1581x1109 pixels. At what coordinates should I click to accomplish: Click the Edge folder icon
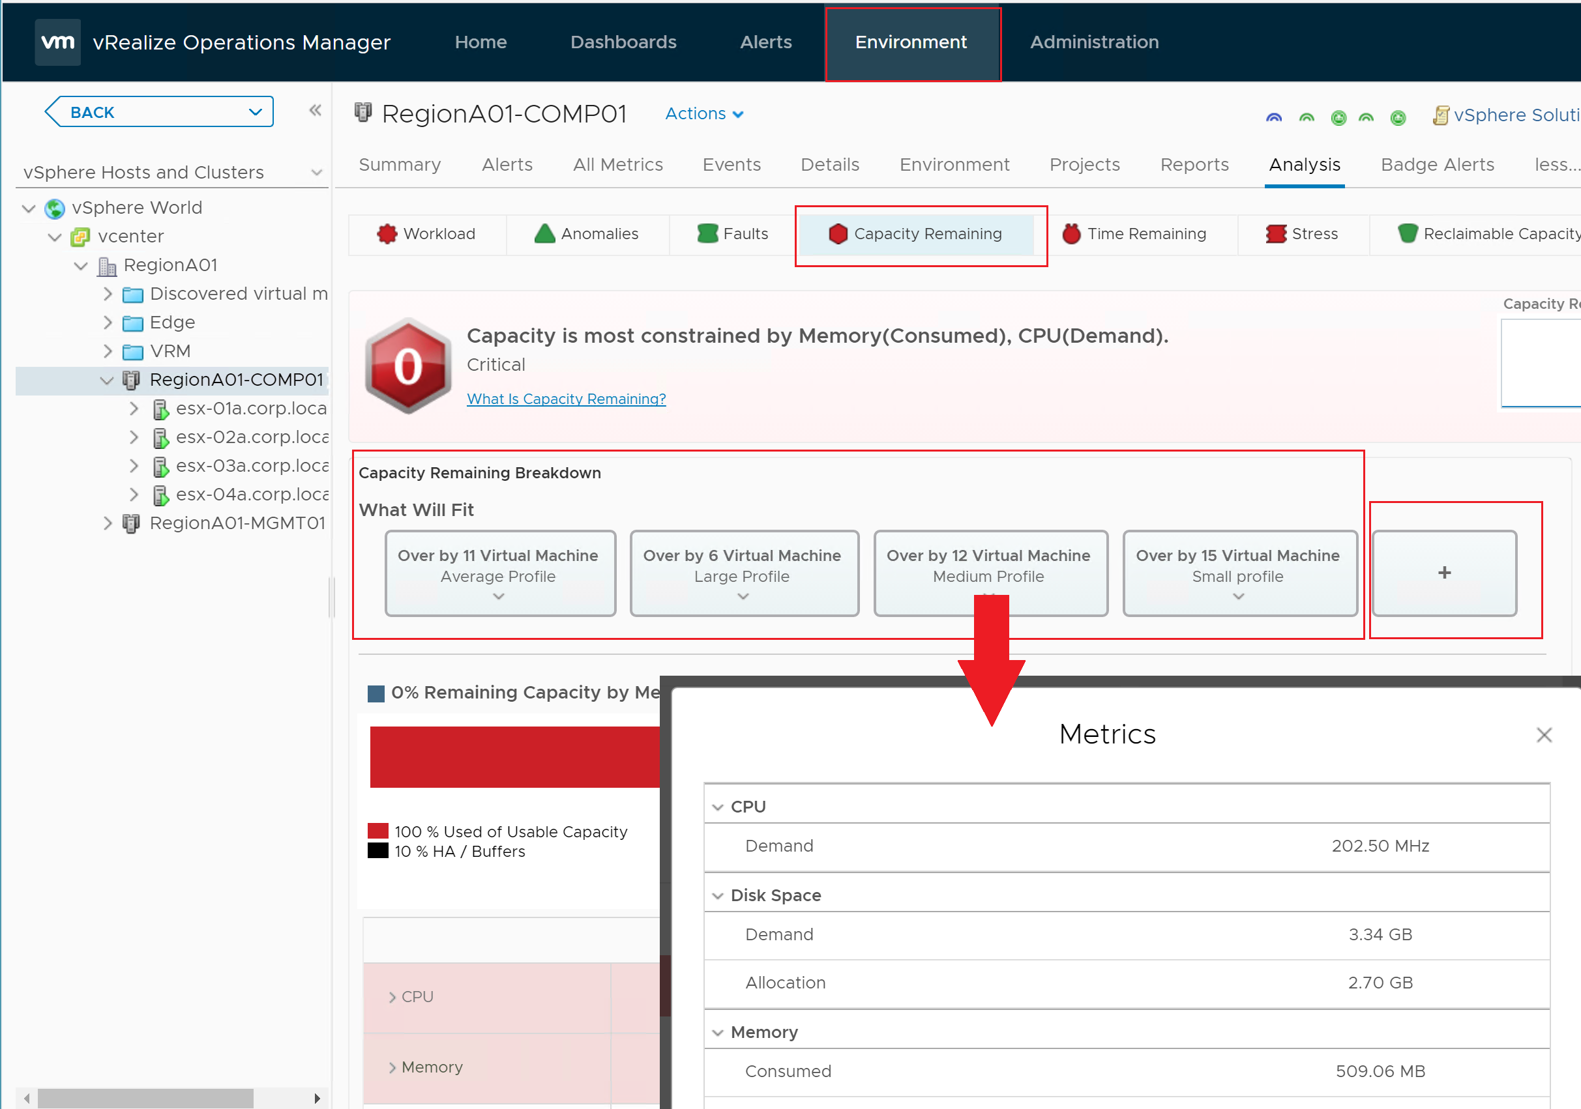coord(132,324)
